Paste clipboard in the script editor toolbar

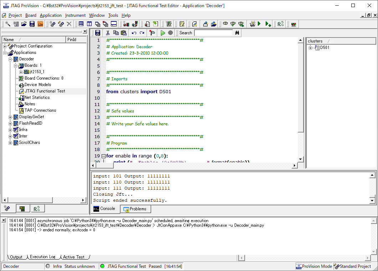124,33
